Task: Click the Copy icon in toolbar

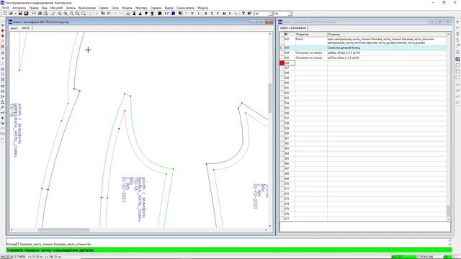Action: [103, 14]
